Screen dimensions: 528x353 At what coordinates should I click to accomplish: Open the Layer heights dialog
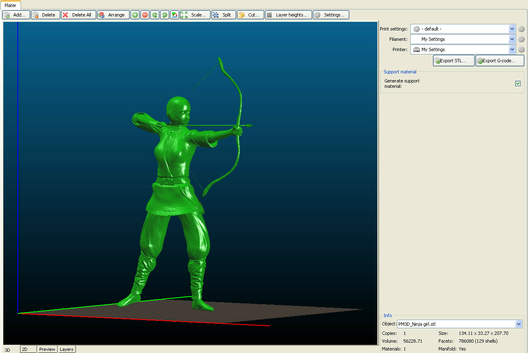(288, 14)
